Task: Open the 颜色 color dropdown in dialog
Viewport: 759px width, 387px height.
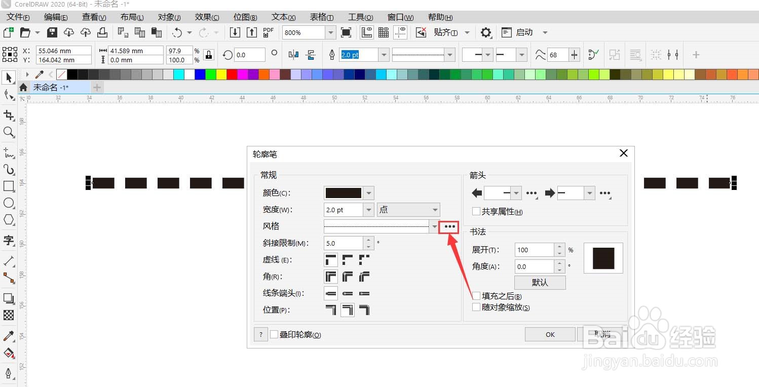Action: (x=369, y=193)
